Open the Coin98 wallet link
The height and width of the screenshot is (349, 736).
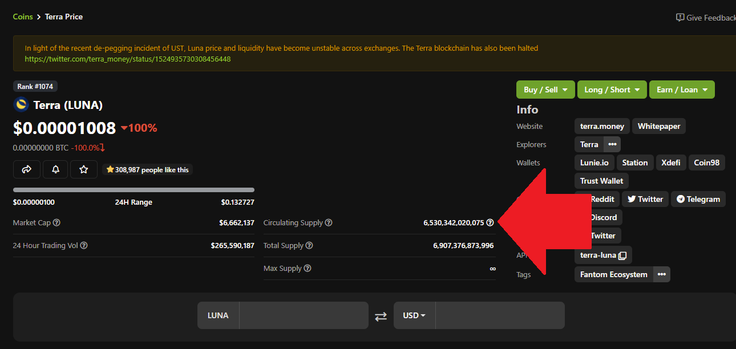point(706,163)
